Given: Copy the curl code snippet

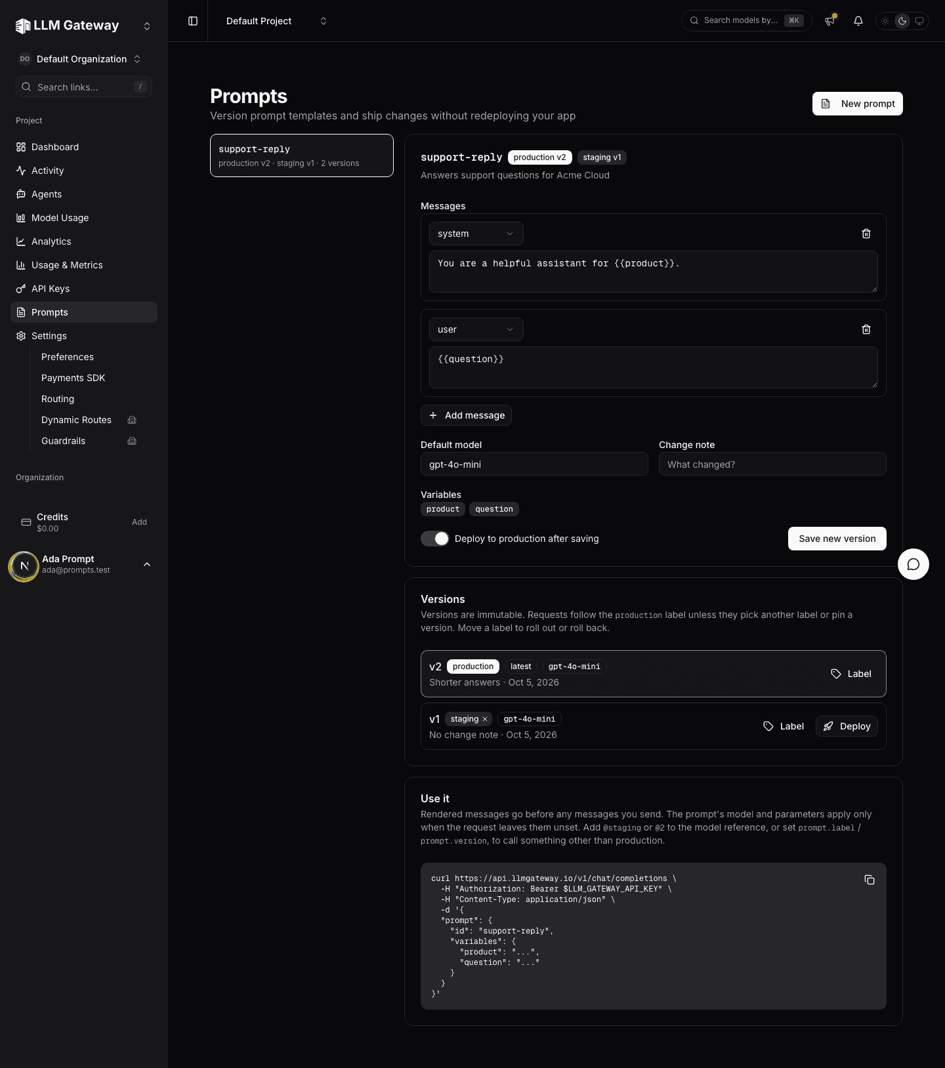Looking at the screenshot, I should (x=870, y=880).
